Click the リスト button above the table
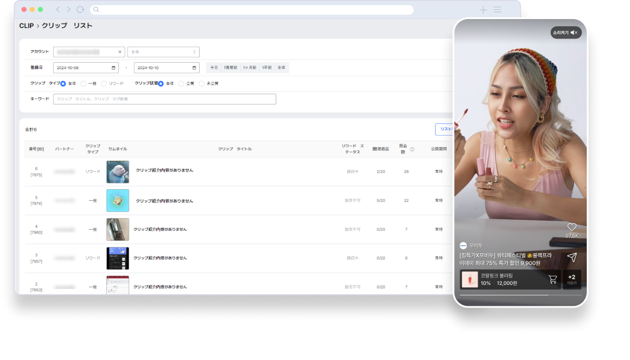This screenshot has height=360, width=630. (x=444, y=129)
